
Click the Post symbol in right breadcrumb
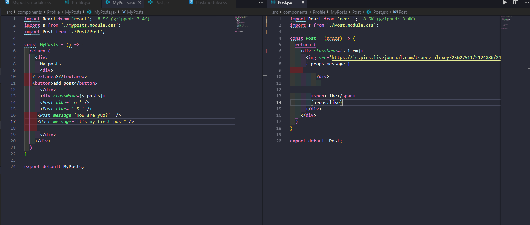(x=402, y=12)
